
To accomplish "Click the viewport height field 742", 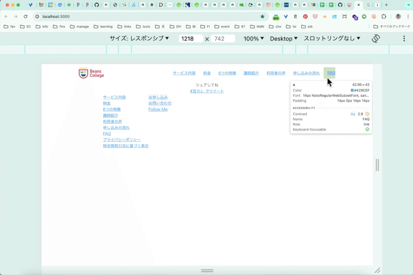I will pos(223,39).
